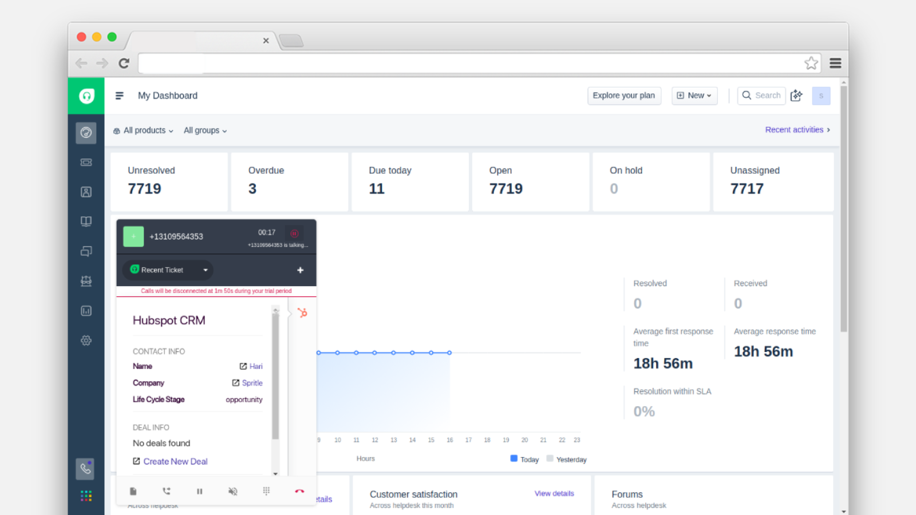Open the browser menu at top right
916x515 pixels.
(x=835, y=63)
